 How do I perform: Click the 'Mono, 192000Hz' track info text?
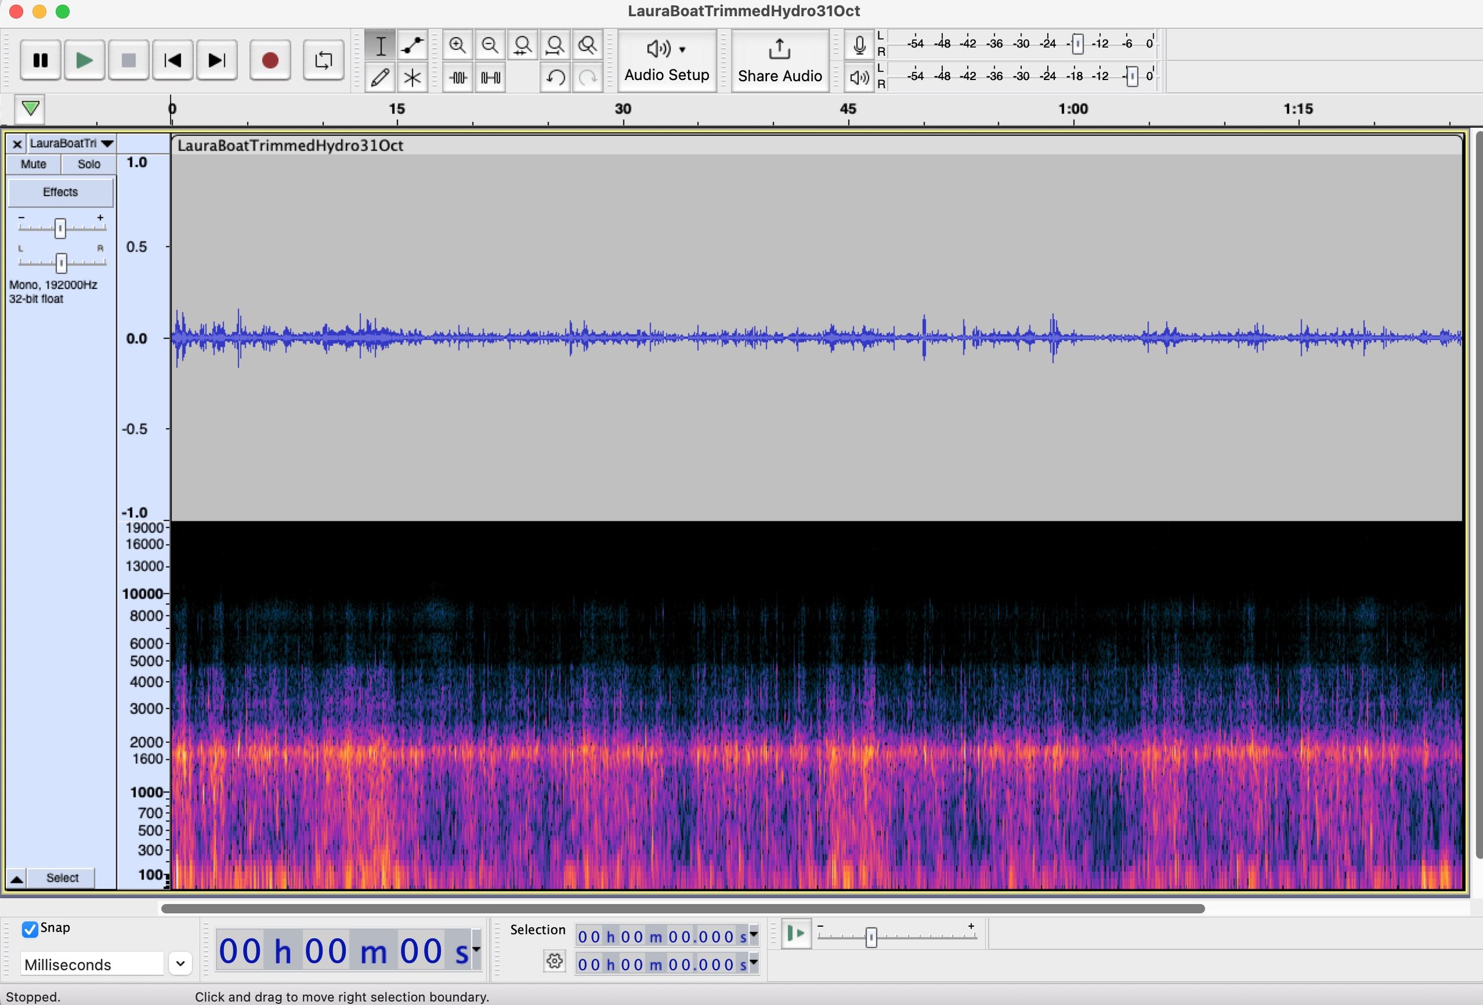(53, 285)
